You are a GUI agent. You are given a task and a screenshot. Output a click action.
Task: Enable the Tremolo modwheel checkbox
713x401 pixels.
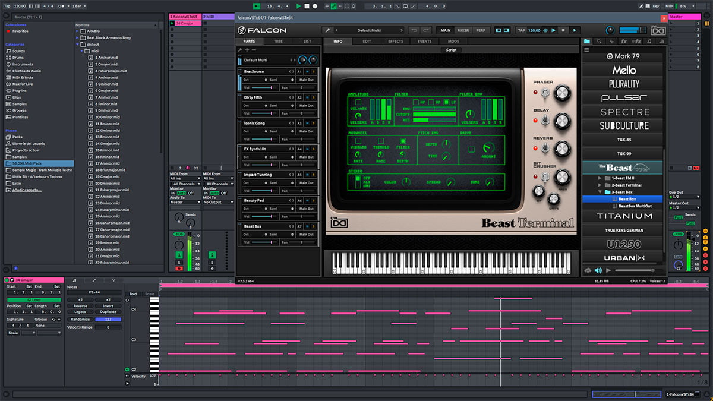pyautogui.click(x=381, y=141)
